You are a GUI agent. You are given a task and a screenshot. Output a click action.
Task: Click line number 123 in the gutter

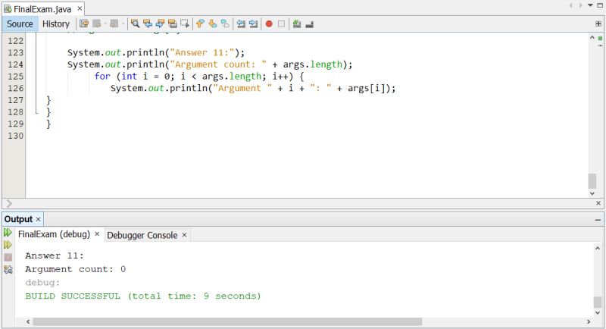15,52
